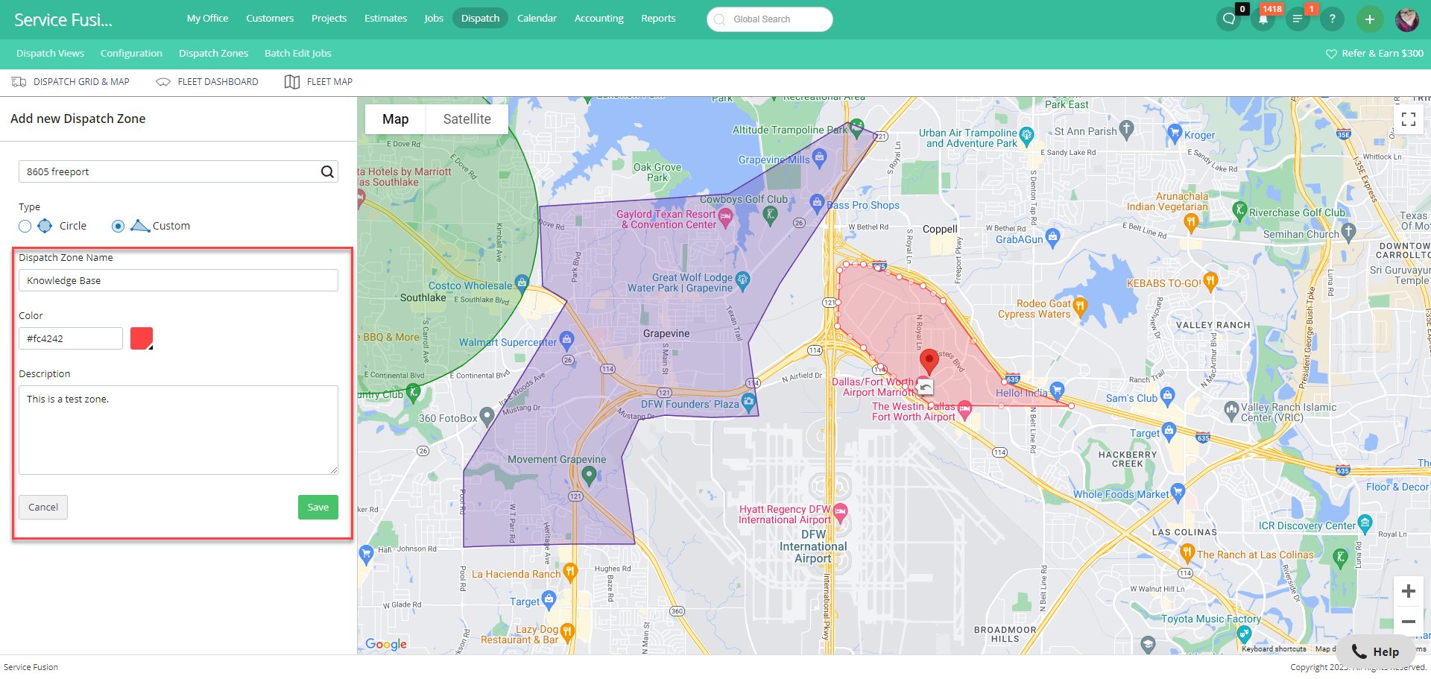Click the green plus quick-add icon
Image resolution: width=1431 pixels, height=679 pixels.
pyautogui.click(x=1369, y=19)
